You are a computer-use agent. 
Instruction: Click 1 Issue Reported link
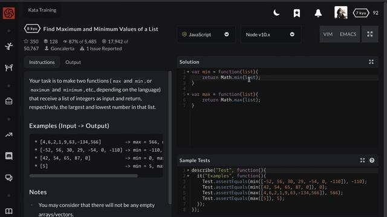click(x=104, y=48)
